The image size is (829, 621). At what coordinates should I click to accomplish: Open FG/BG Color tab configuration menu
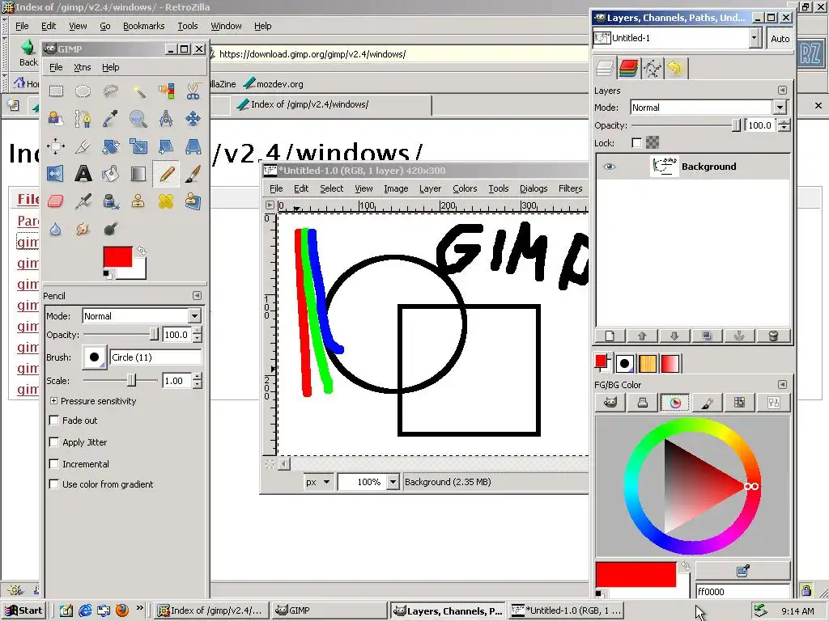tap(782, 384)
